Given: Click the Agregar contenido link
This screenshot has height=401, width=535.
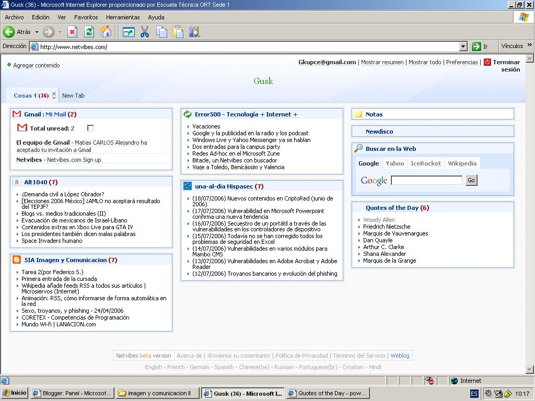Looking at the screenshot, I should click(37, 65).
